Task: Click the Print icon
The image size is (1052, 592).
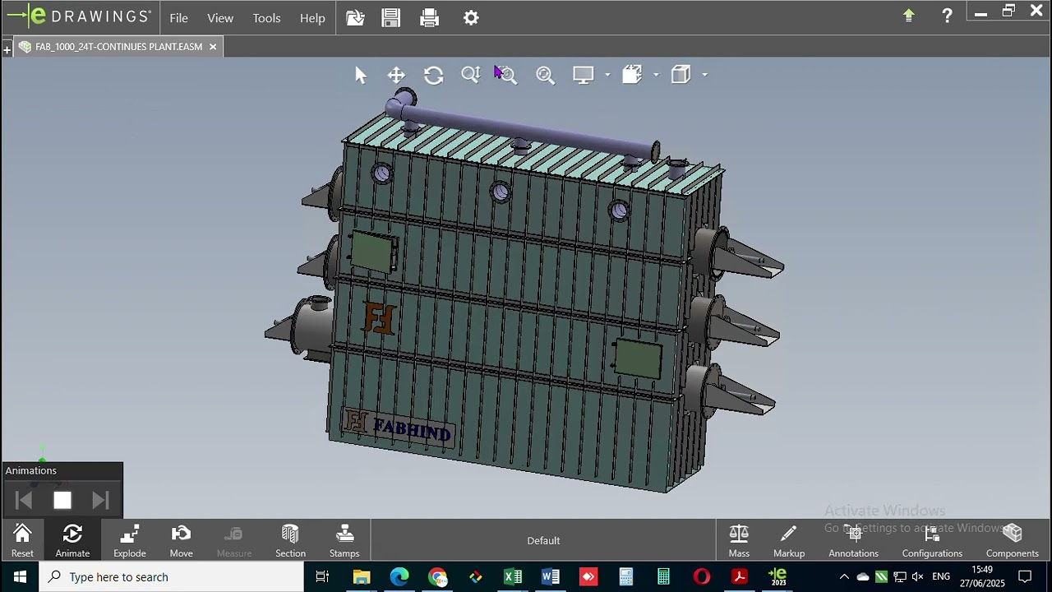Action: coord(429,17)
